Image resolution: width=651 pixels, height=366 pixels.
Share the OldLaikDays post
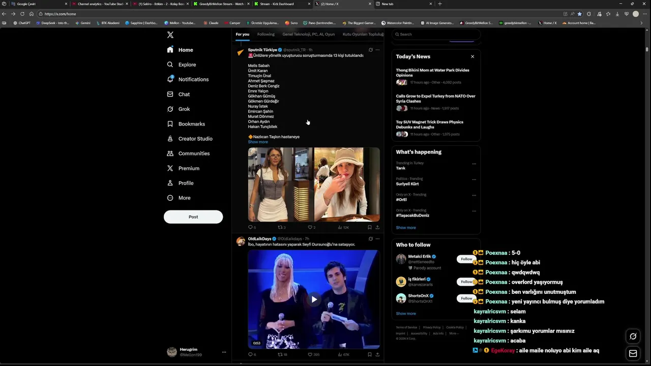coord(377,354)
